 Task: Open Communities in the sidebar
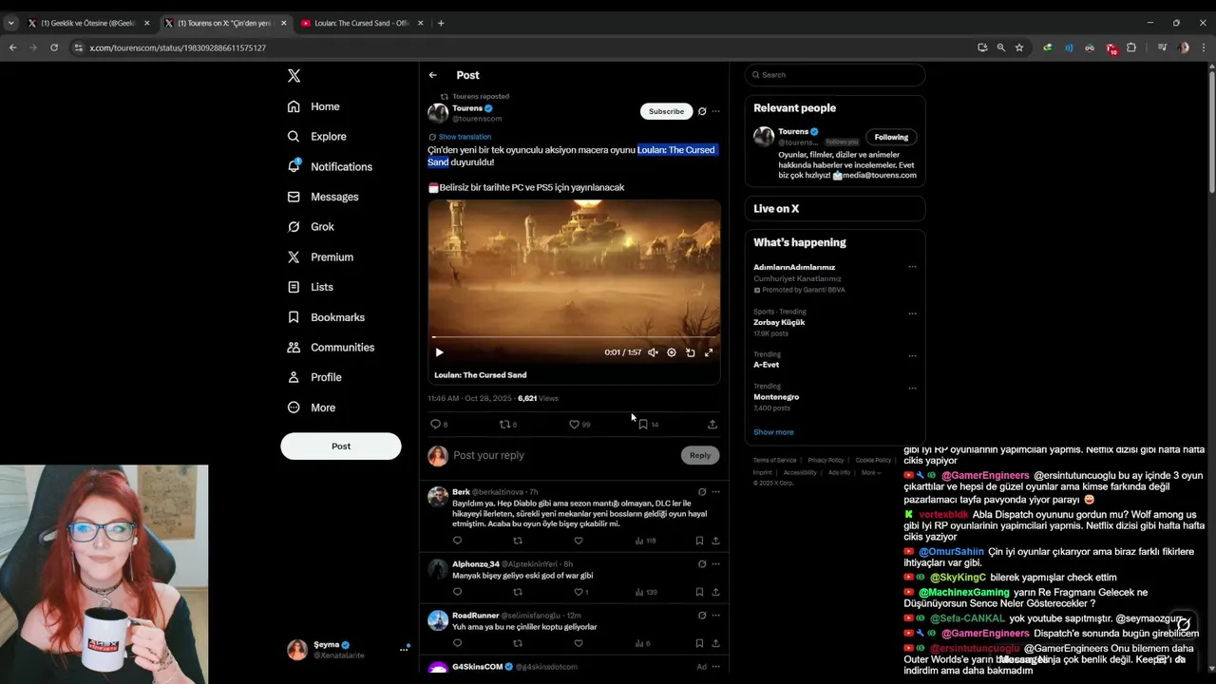click(331, 348)
